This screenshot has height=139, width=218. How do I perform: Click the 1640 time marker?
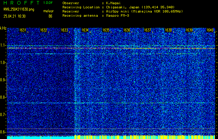coord(210,30)
